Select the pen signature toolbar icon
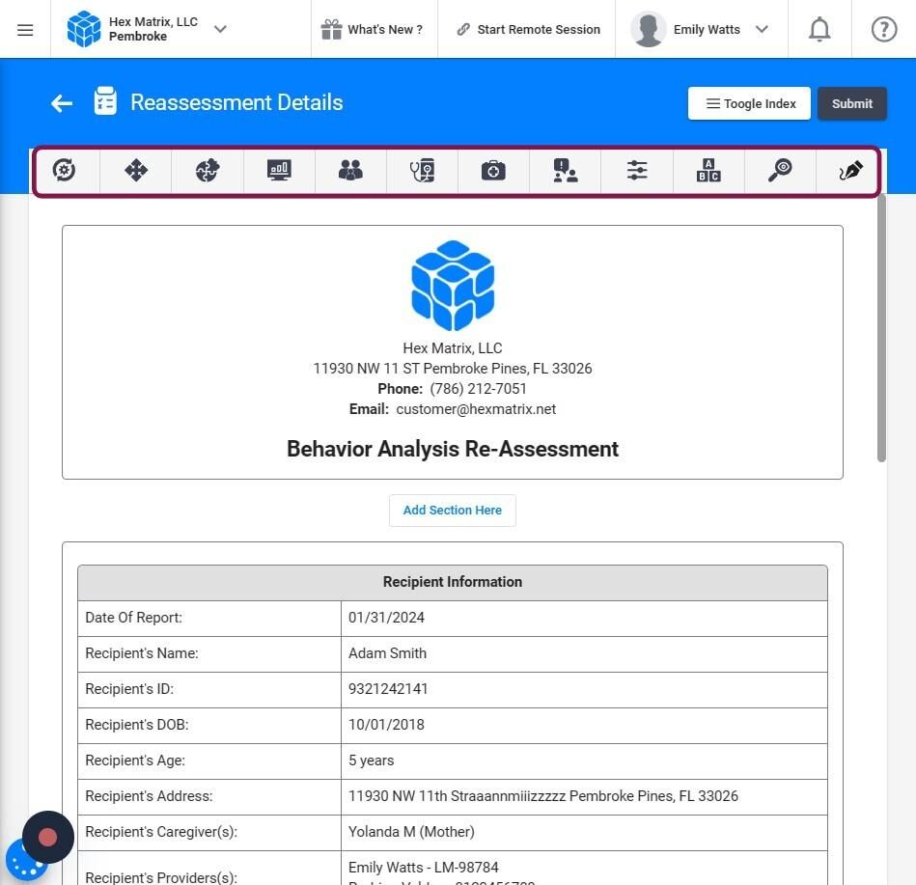This screenshot has height=885, width=916. click(x=851, y=171)
